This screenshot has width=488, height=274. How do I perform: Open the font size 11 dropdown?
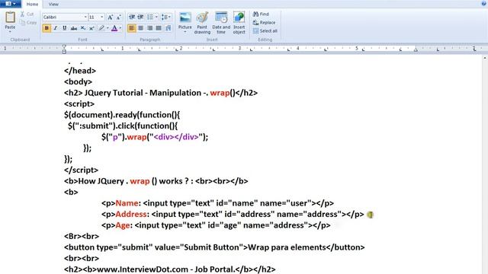pos(101,17)
